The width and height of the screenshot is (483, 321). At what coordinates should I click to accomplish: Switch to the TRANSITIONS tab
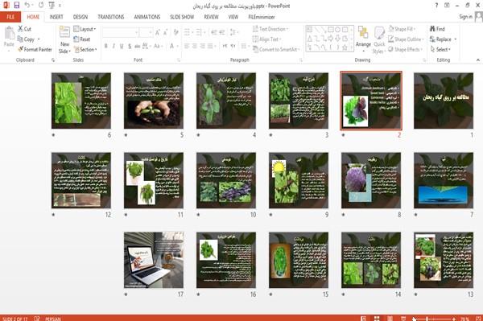click(111, 17)
